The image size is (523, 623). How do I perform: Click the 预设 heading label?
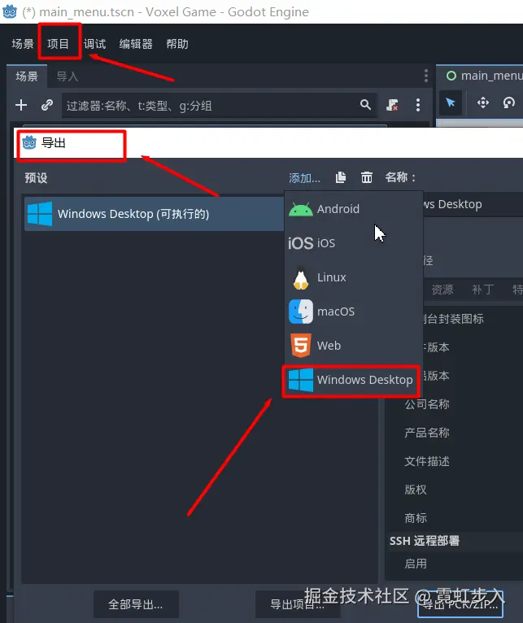coord(36,177)
